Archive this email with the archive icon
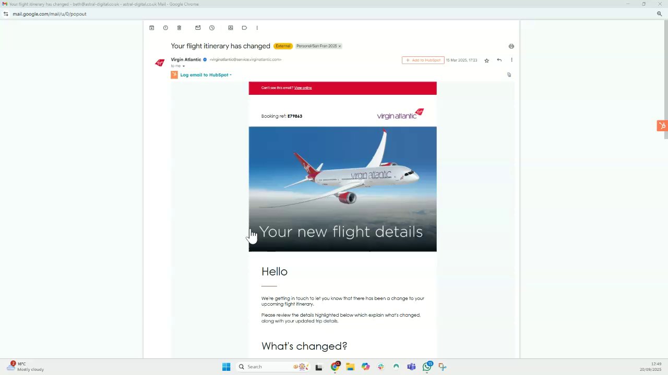 coord(152,28)
